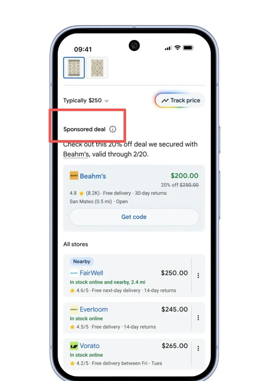Click the Get code button
This screenshot has width=265, height=381.
pos(134,217)
